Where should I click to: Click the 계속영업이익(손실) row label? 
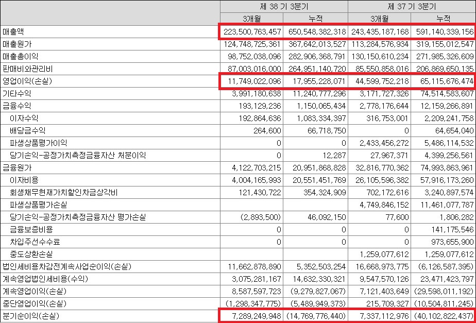pyautogui.click(x=35, y=292)
